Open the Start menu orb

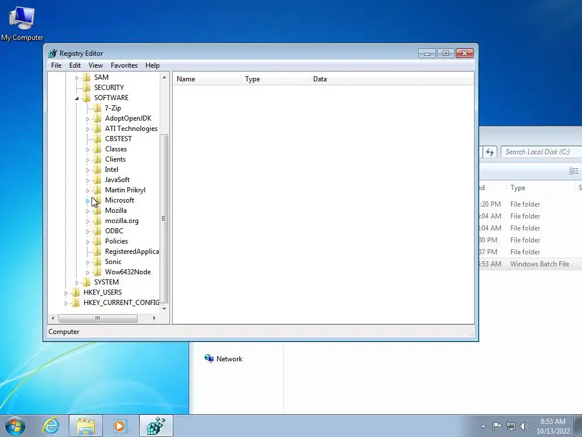(x=15, y=426)
